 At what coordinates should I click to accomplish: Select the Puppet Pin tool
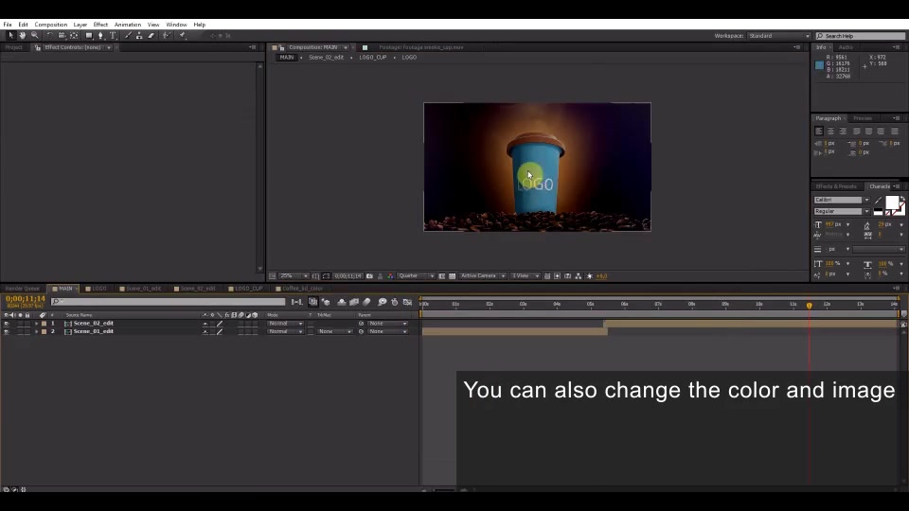(x=183, y=36)
